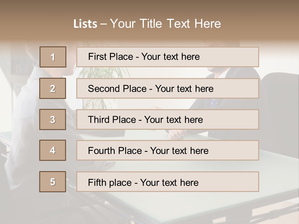Click the dash in the slide title
This screenshot has width=299, height=224.
coord(103,24)
